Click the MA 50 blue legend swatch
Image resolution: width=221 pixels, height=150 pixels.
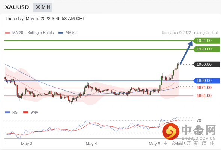tap(61, 33)
